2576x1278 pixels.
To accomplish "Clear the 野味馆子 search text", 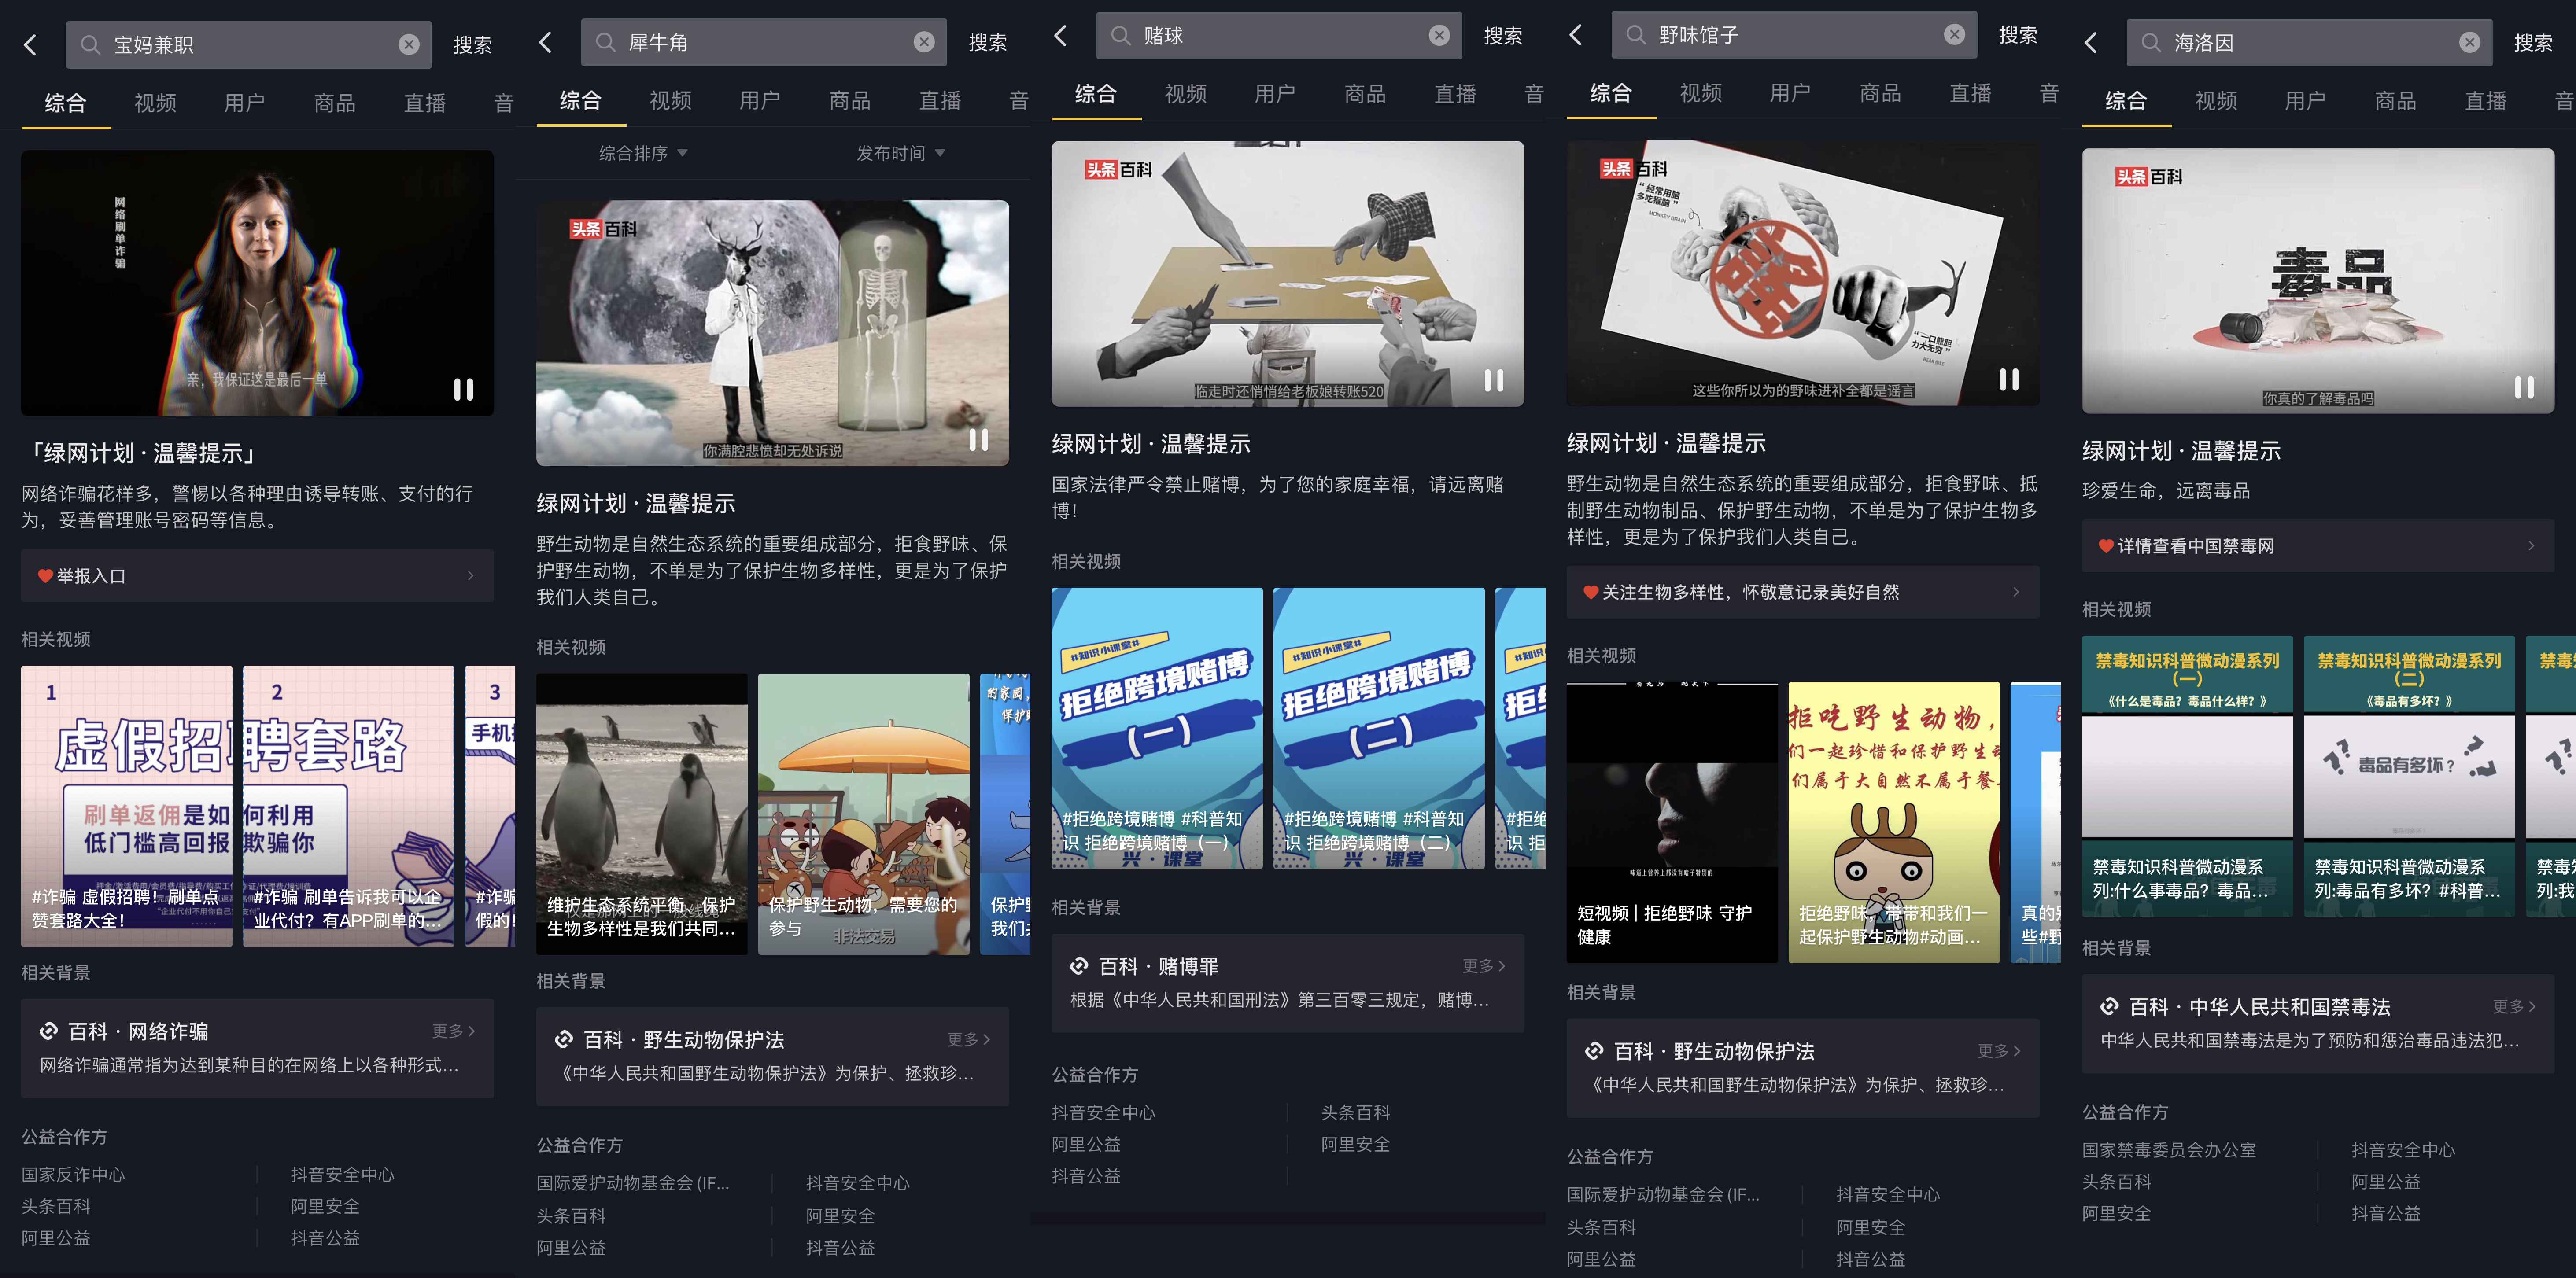I will [1954, 35].
